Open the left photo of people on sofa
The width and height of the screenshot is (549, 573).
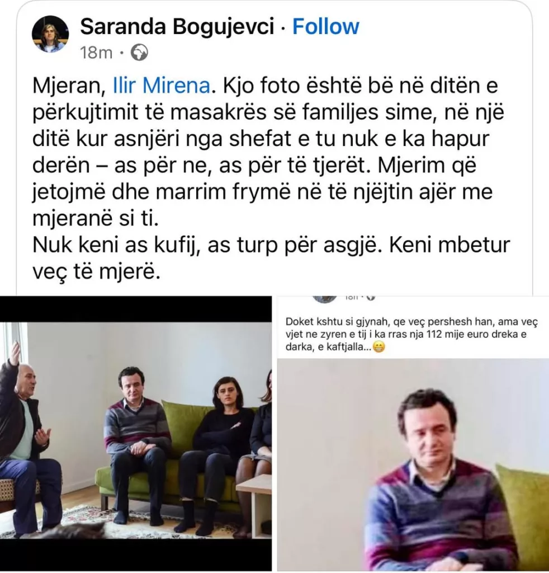coord(135,434)
